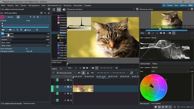Activate the selection arrow tool
The image size is (194, 109).
click(84, 73)
